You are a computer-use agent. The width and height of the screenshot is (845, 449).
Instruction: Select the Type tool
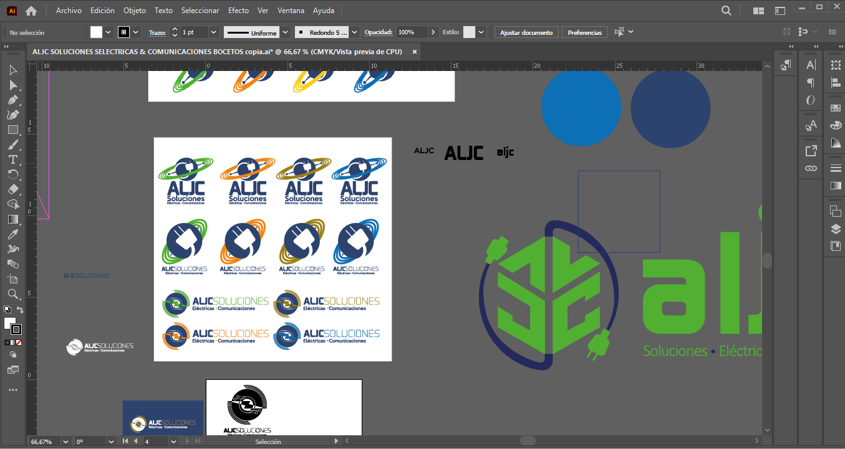[x=13, y=159]
